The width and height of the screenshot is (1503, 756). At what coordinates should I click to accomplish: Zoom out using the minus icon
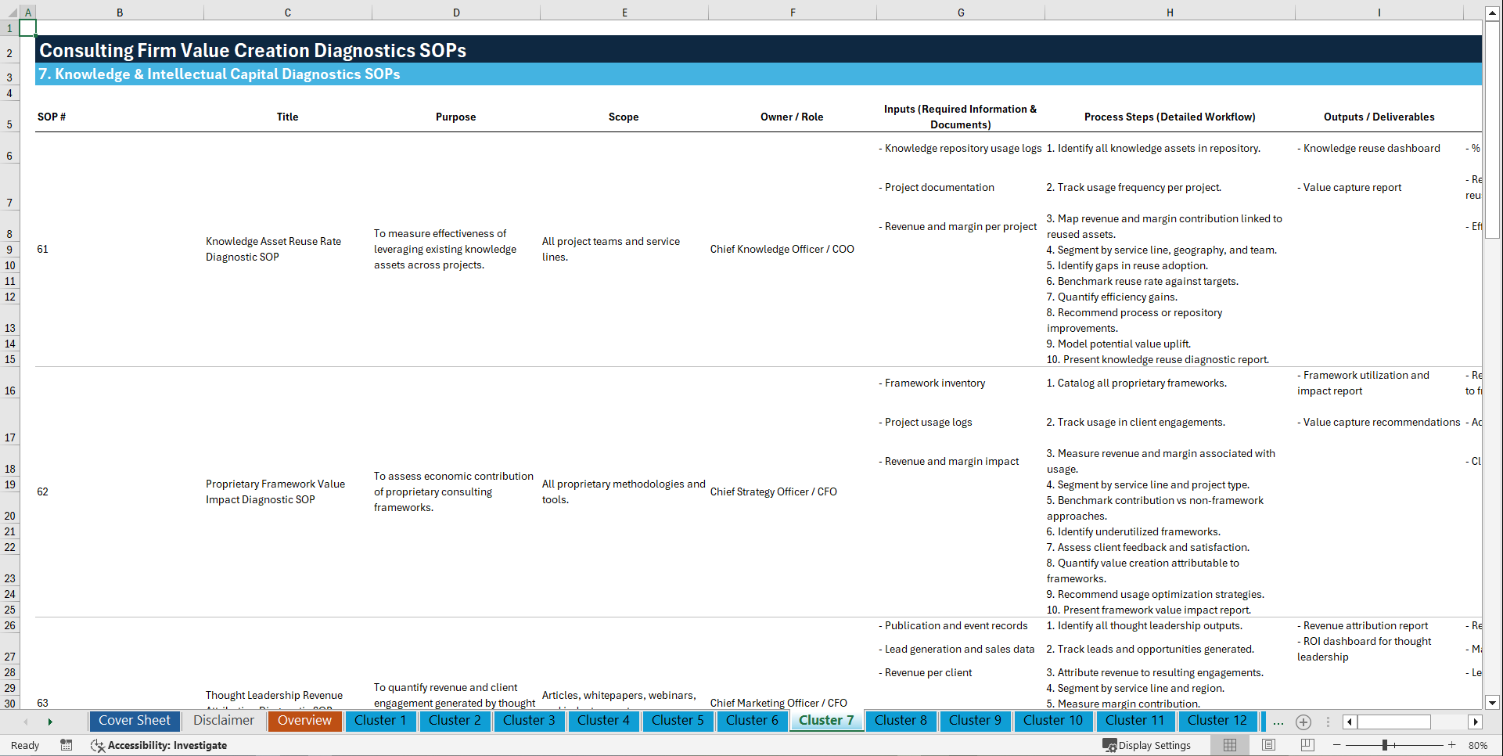tap(1337, 745)
